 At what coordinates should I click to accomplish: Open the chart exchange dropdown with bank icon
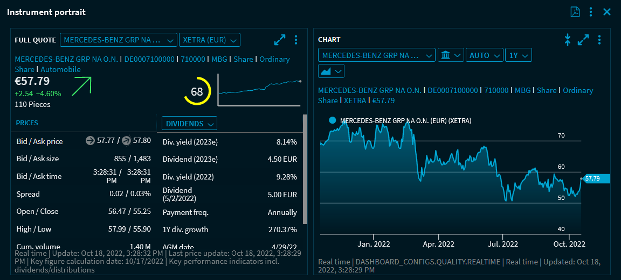(x=451, y=55)
